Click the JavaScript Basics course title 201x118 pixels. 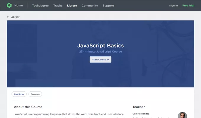pyautogui.click(x=100, y=45)
